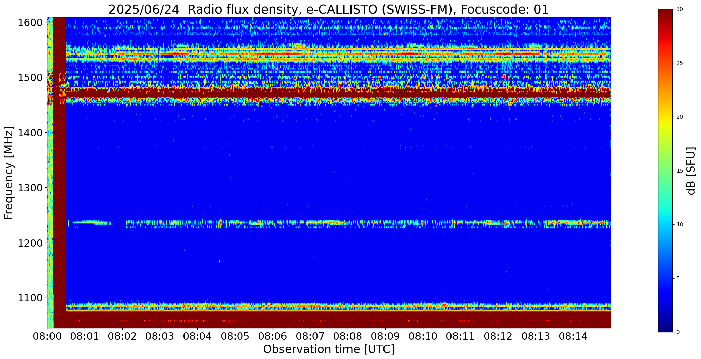The width and height of the screenshot is (701, 359).
Task: Click the 'Observation time [UTC]' x-axis label
Action: (x=329, y=349)
